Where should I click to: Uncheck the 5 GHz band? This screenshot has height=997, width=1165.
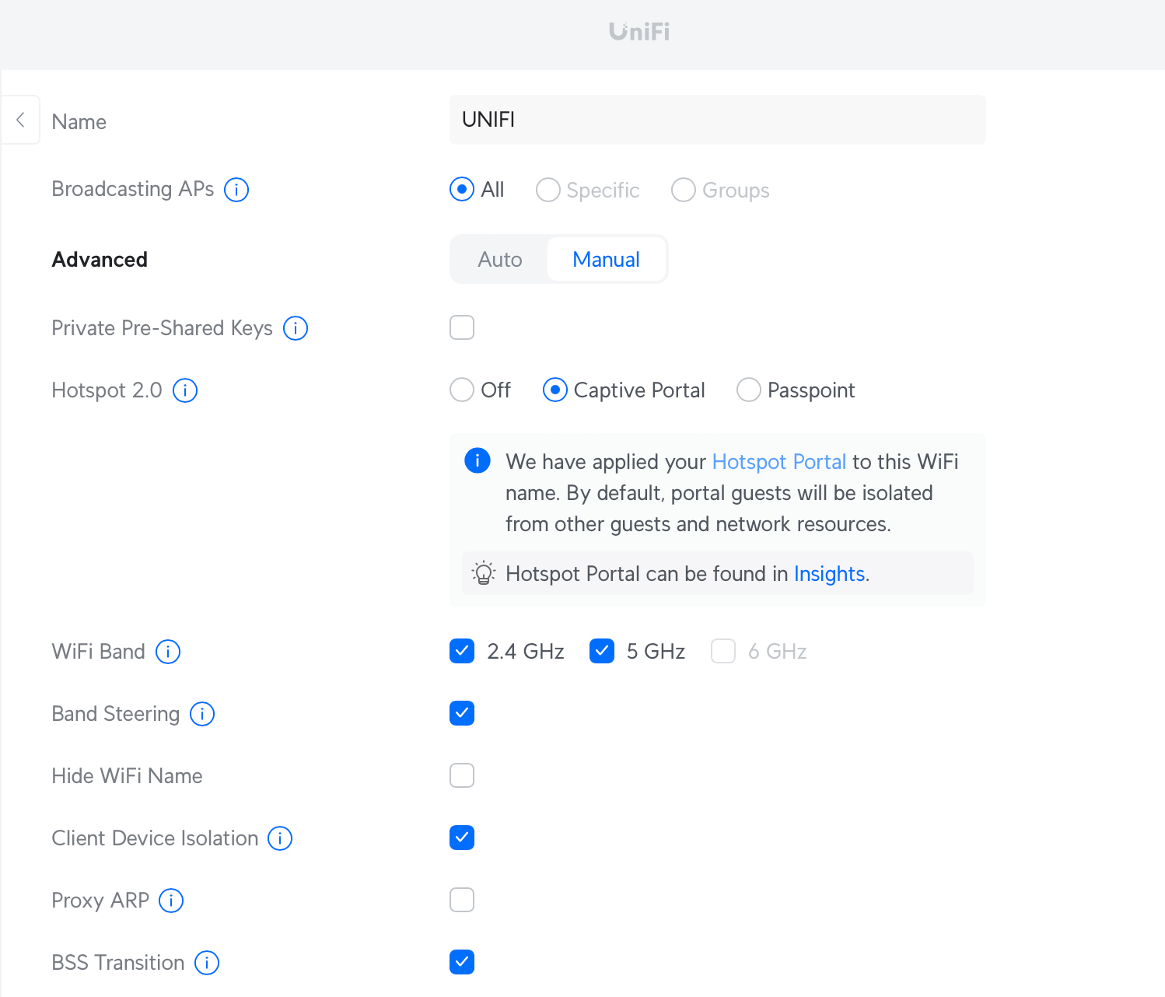pyautogui.click(x=602, y=651)
